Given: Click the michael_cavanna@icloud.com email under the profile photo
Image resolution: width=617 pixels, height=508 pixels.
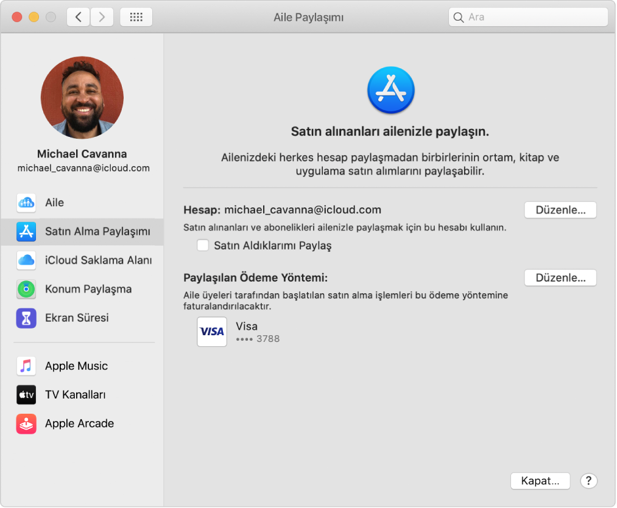Looking at the screenshot, I should 83,169.
